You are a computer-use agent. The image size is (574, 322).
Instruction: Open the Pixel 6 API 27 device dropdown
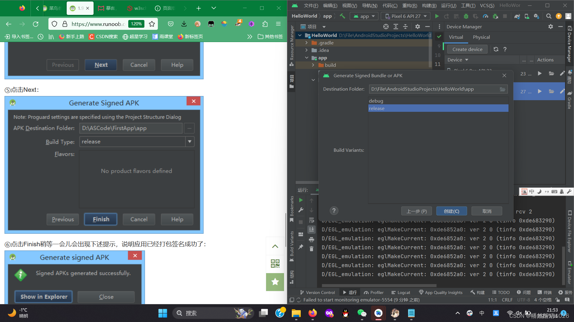point(405,16)
